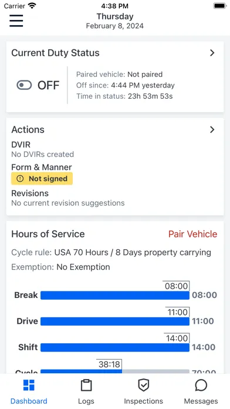The image size is (230, 409).
Task: Open the Current Duty Status header
Action: pos(55,53)
